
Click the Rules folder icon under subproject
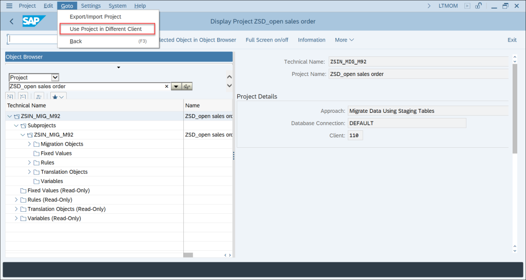tap(36, 163)
